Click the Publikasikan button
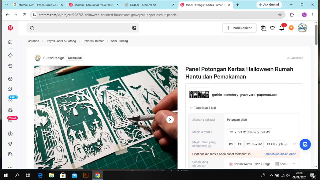The height and width of the screenshot is (180, 320). point(239,28)
